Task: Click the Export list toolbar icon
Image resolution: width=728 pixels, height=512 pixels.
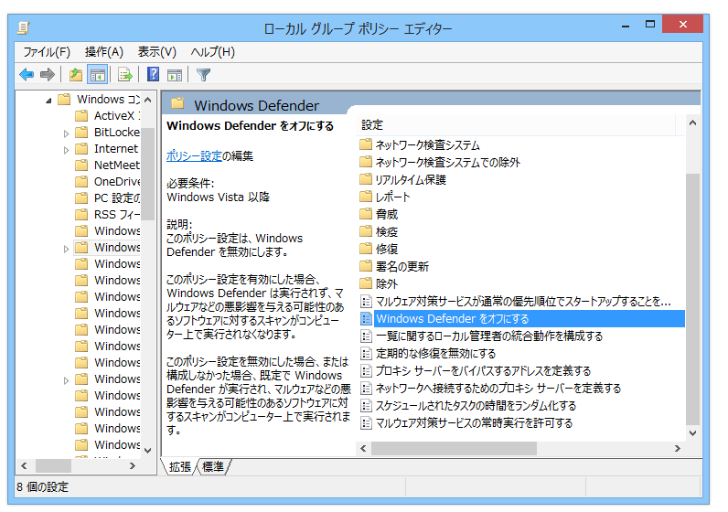Action: (x=125, y=75)
